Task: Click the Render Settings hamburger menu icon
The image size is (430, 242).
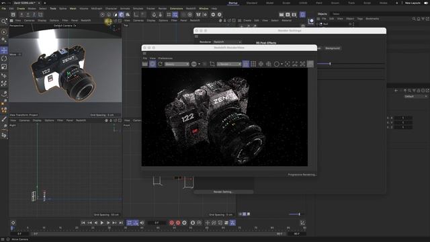Action: point(196,36)
